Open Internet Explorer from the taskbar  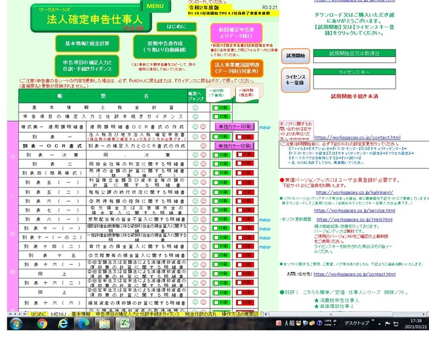(63, 324)
